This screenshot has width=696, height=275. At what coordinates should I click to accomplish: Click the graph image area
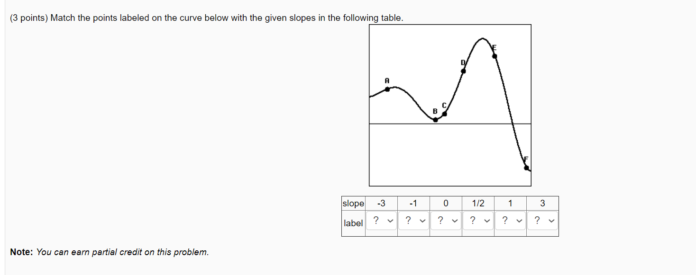[450, 104]
